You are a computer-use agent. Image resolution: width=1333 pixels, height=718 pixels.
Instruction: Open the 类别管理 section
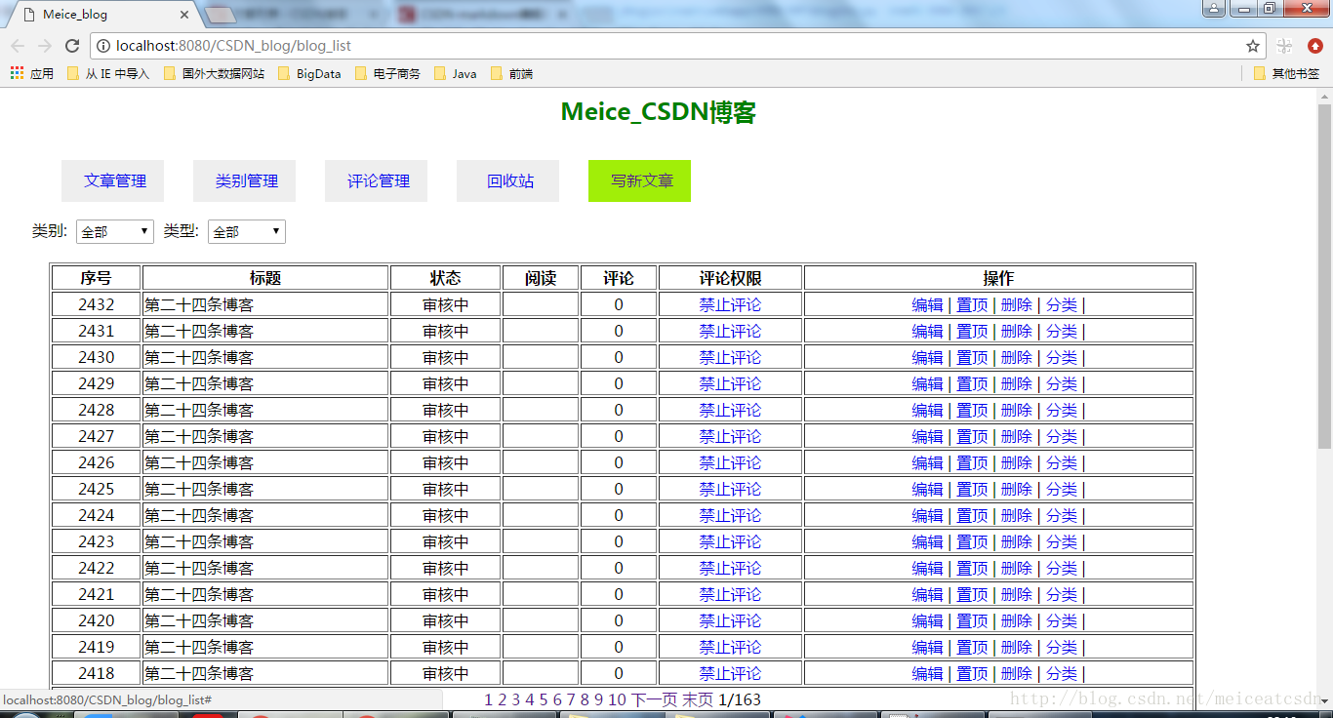245,180
